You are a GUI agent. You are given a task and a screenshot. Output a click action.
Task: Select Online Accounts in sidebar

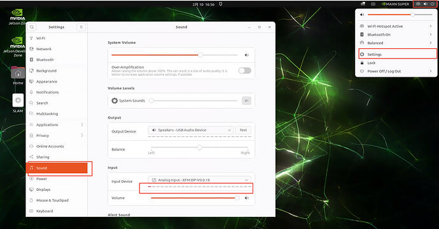click(x=57, y=147)
